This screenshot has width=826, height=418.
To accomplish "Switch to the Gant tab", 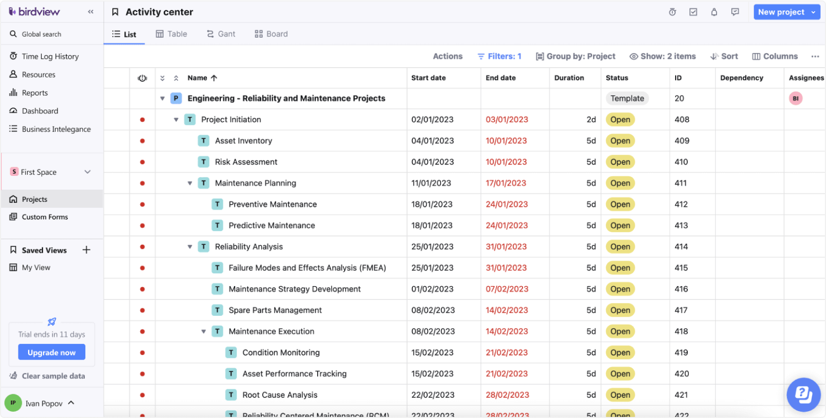I will click(x=221, y=34).
